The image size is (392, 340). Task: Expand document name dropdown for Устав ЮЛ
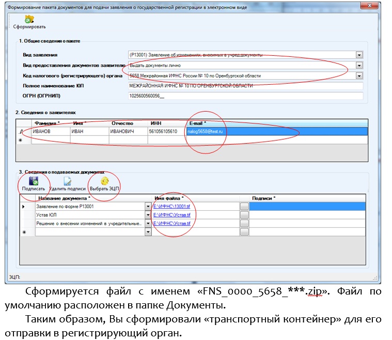[x=148, y=215]
